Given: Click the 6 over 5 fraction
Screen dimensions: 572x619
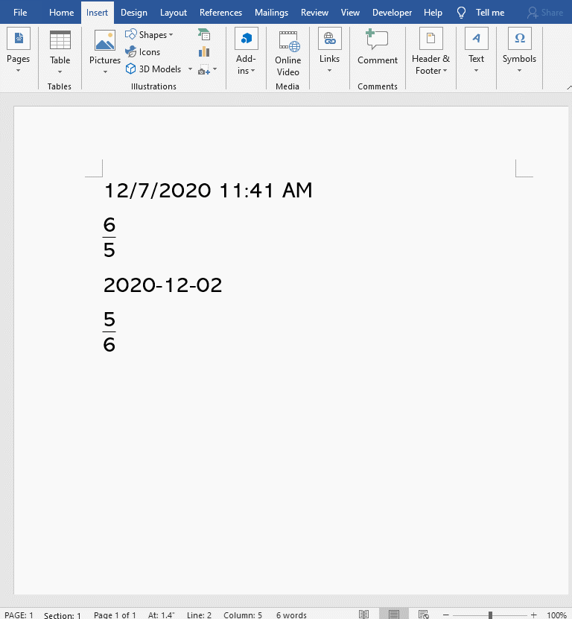Looking at the screenshot, I should point(109,238).
